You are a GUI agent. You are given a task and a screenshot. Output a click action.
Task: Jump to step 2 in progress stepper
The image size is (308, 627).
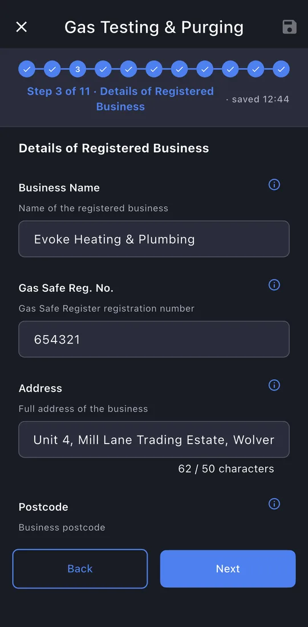[52, 69]
